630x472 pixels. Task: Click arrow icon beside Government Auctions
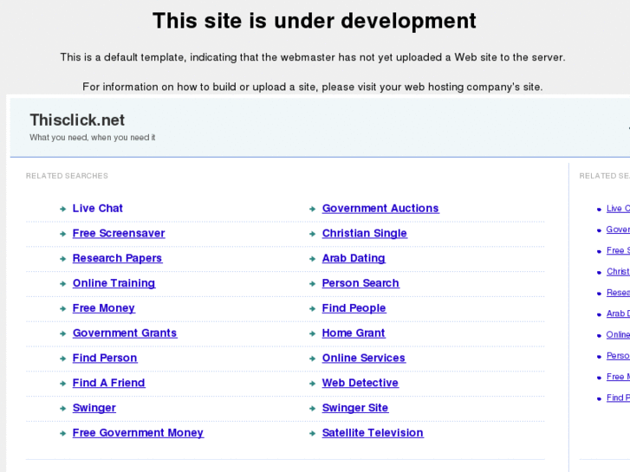pyautogui.click(x=312, y=209)
